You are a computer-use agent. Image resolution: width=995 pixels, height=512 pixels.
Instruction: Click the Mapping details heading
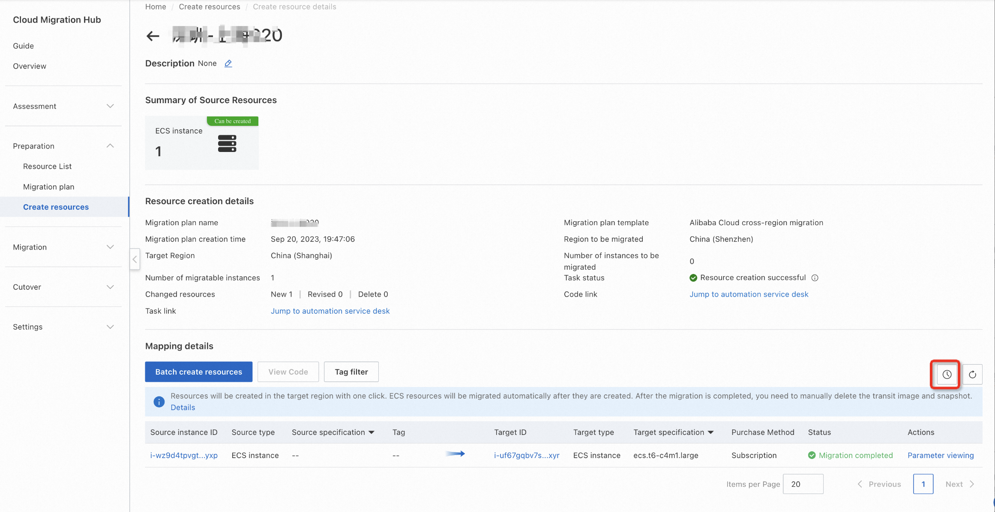(179, 346)
